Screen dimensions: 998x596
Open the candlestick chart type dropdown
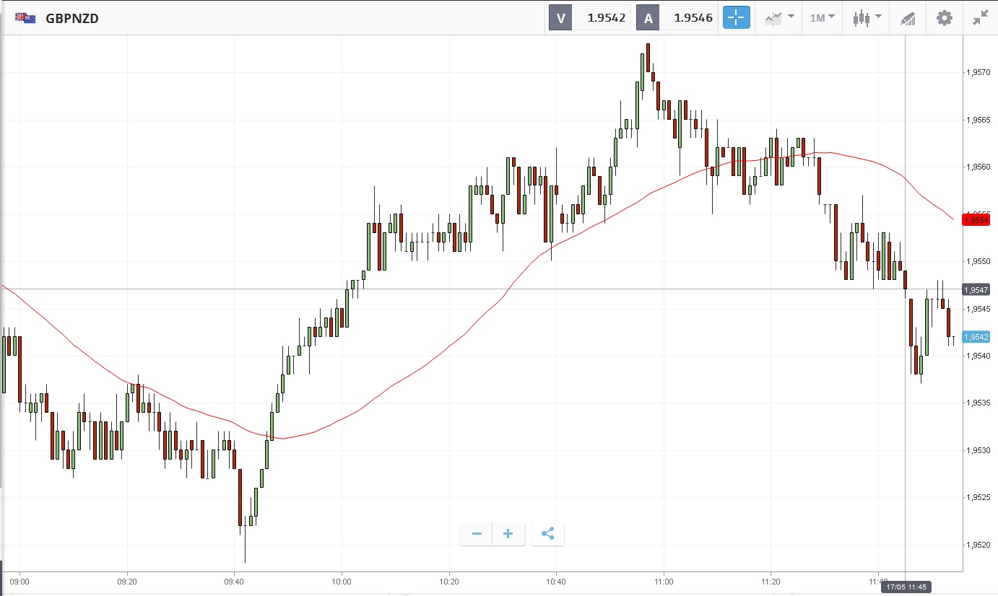coord(867,18)
